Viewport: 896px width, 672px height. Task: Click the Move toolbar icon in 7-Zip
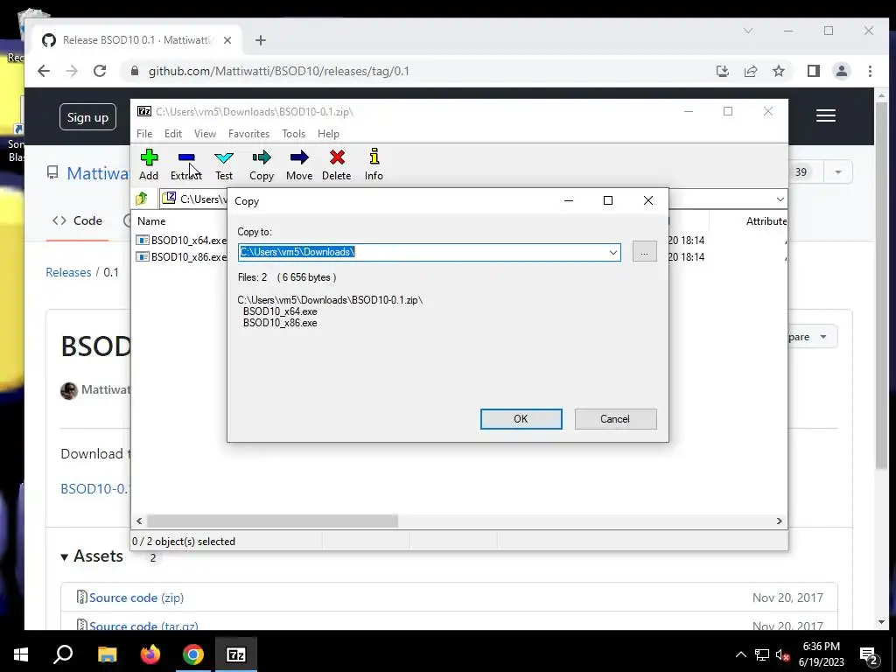[299, 164]
